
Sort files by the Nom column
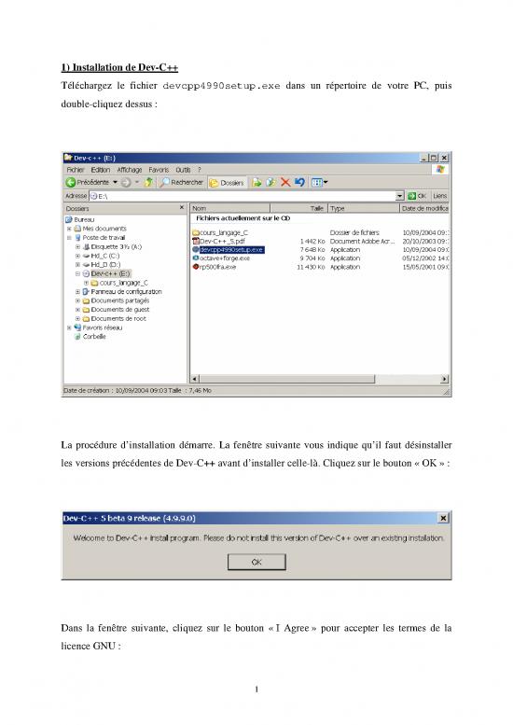(230, 208)
